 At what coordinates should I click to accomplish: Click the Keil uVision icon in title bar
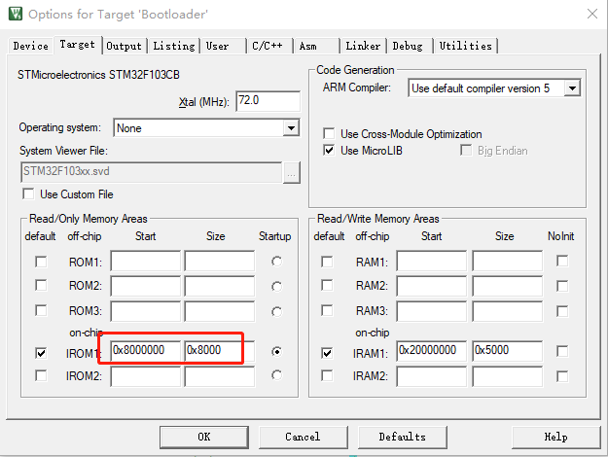[x=16, y=14]
